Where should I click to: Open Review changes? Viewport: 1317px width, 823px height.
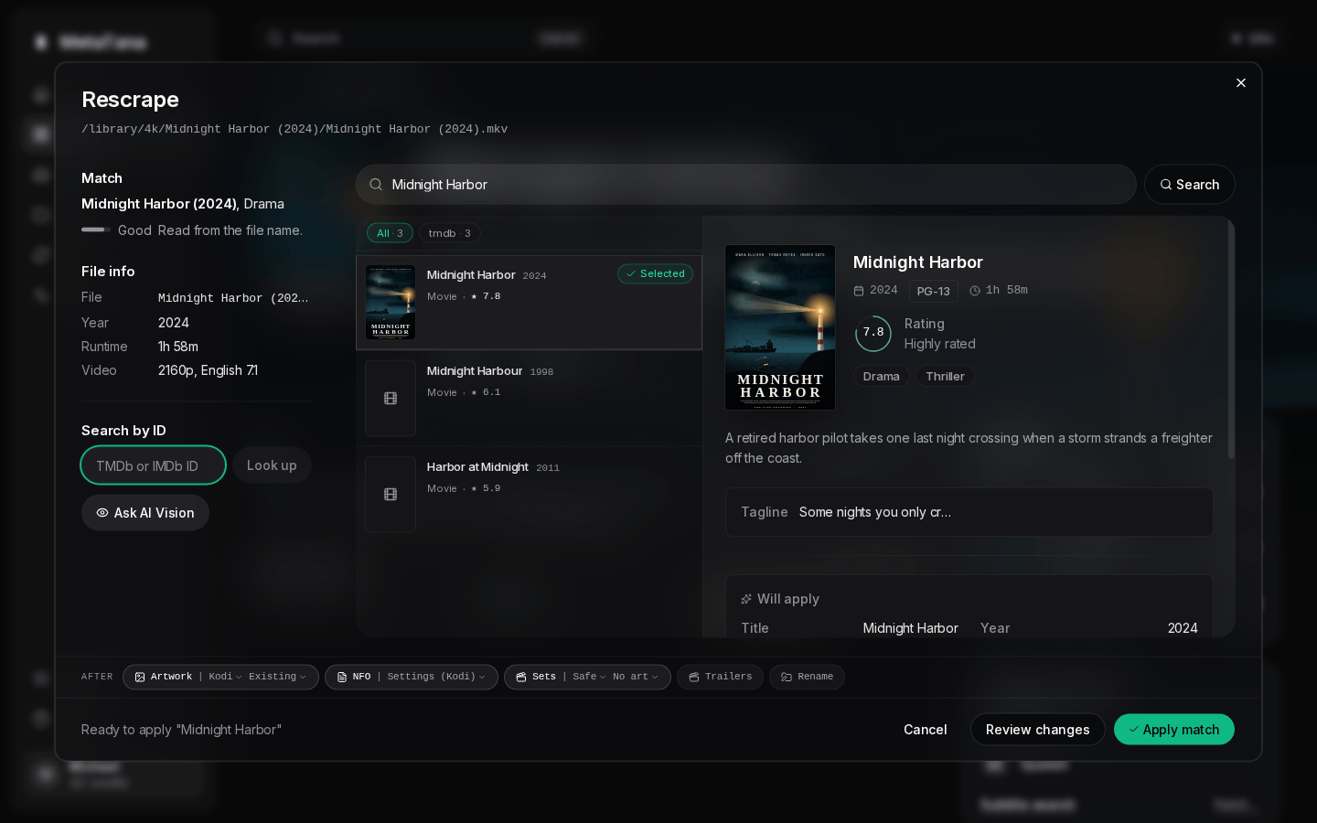click(1037, 730)
